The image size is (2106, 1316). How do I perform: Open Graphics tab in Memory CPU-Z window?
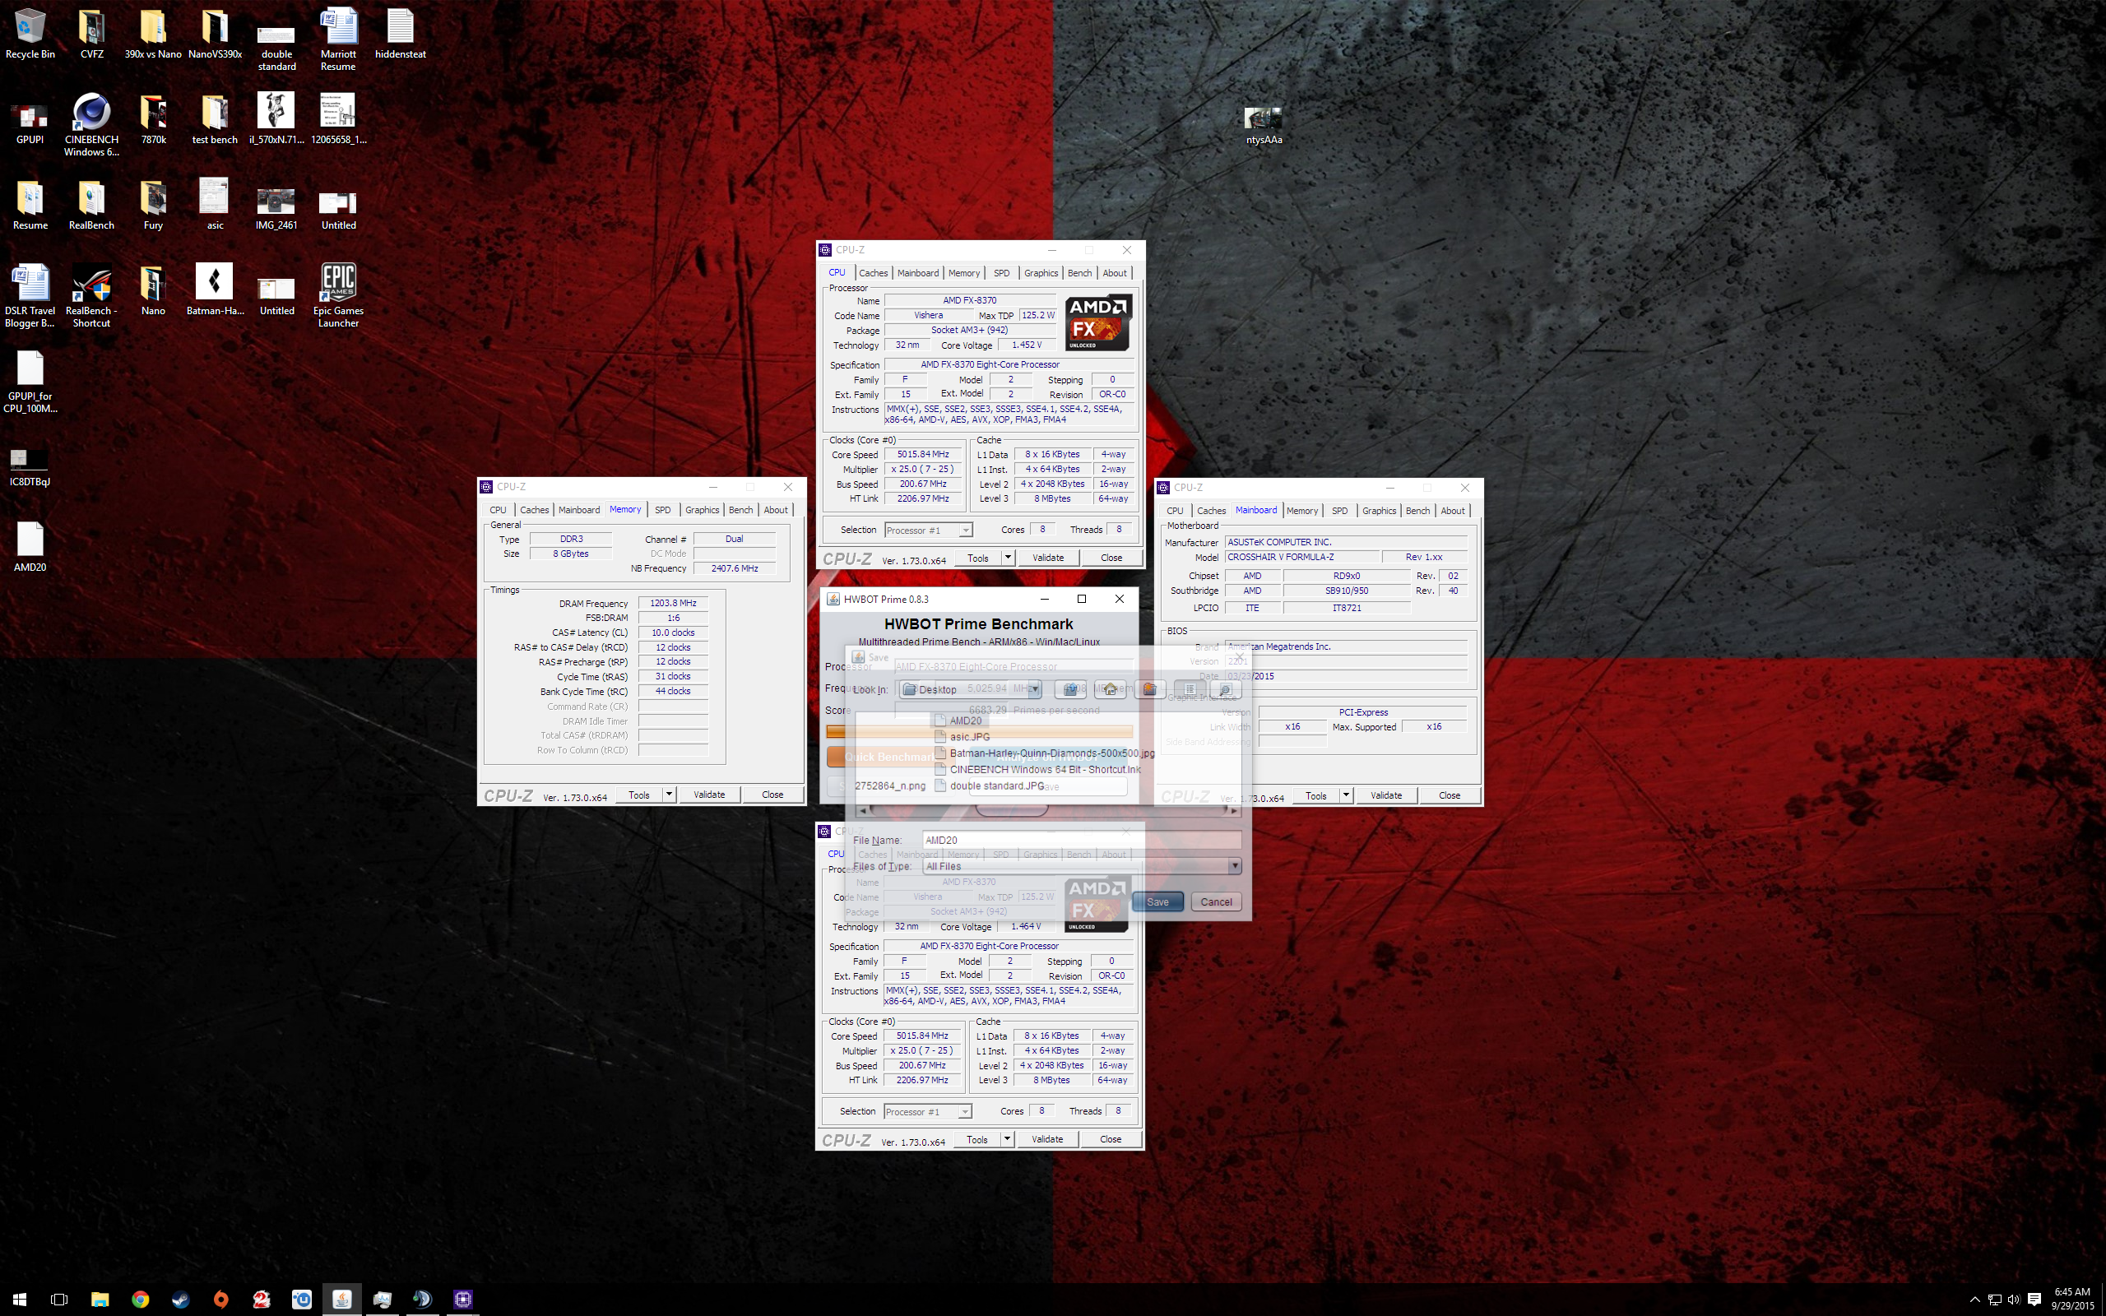(702, 510)
